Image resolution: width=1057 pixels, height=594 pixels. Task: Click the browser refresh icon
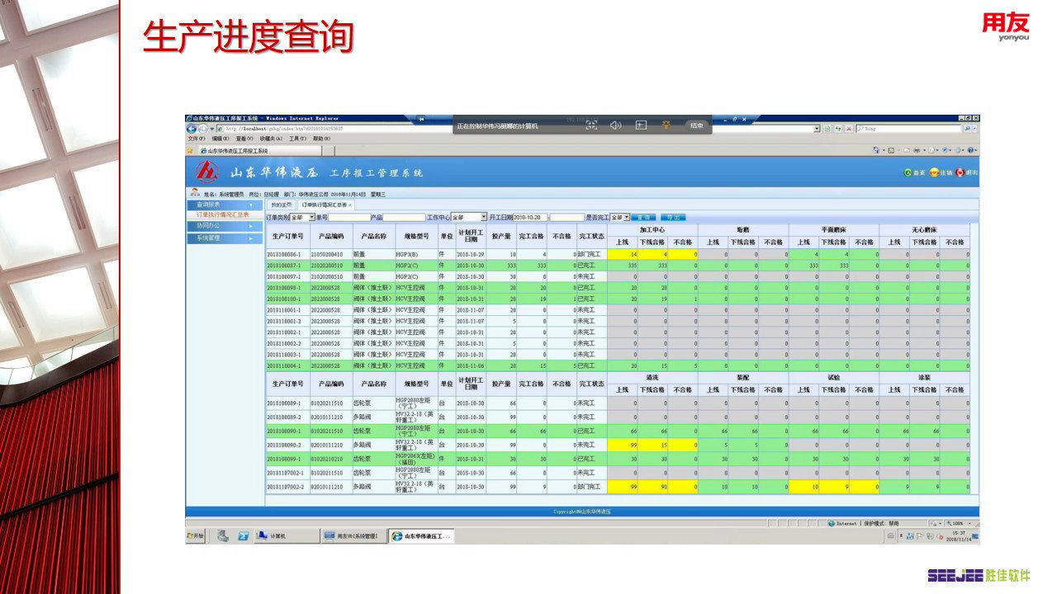click(x=837, y=129)
